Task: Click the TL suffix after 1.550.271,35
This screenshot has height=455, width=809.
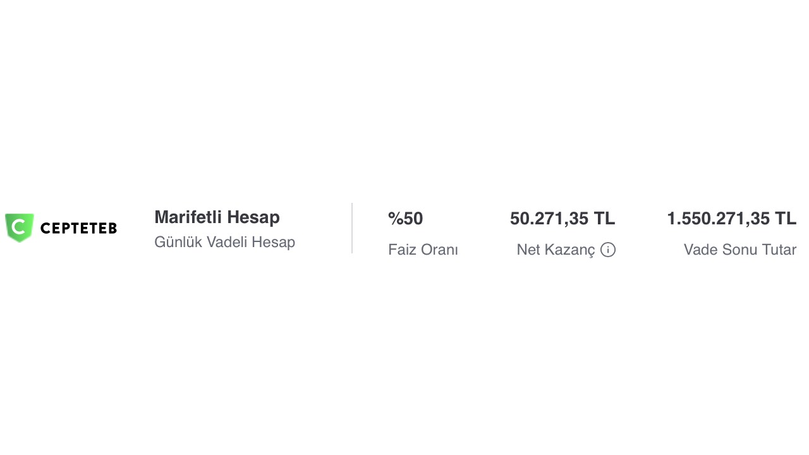Action: 786,219
